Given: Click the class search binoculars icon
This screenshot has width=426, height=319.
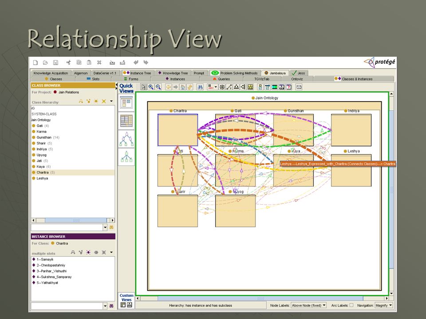Looking at the screenshot, I should pyautogui.click(x=111, y=227).
